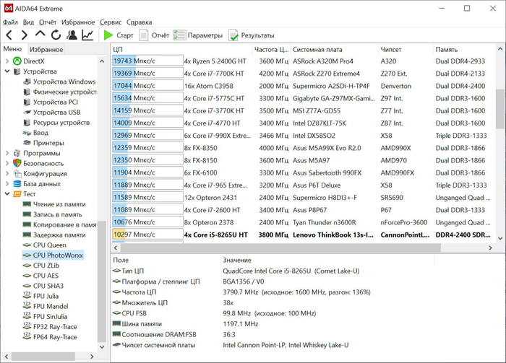Click the Программы tree icon

coord(17,153)
